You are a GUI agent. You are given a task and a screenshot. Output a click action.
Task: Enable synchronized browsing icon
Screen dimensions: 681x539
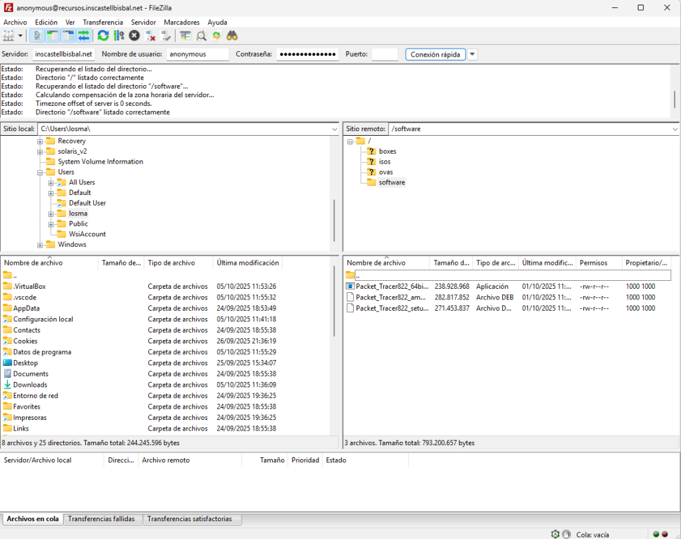[x=216, y=35]
